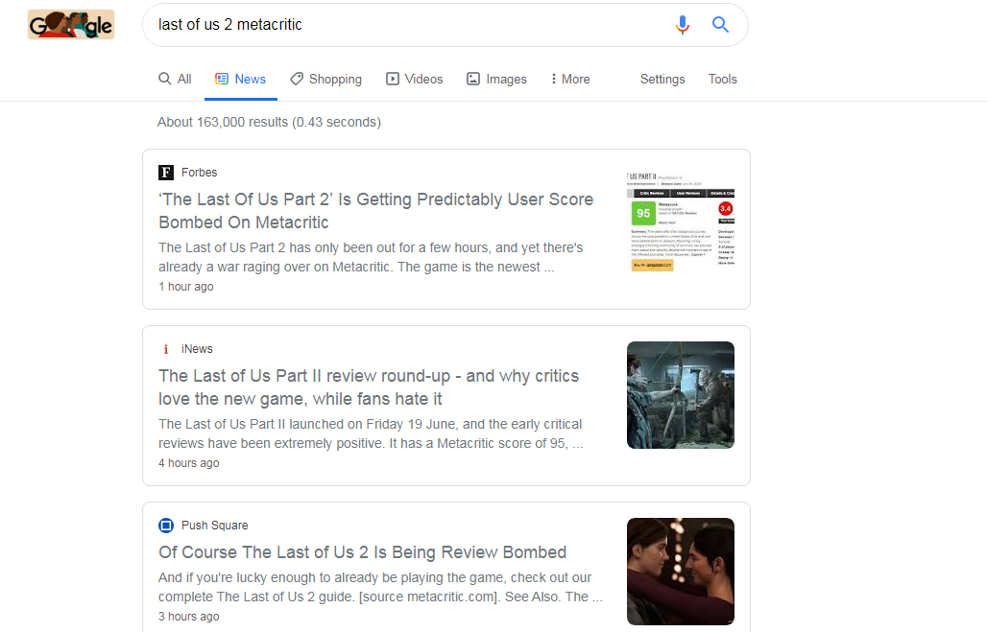The width and height of the screenshot is (987, 632).
Task: Click the Forbes article snippet text
Action: coord(371,257)
